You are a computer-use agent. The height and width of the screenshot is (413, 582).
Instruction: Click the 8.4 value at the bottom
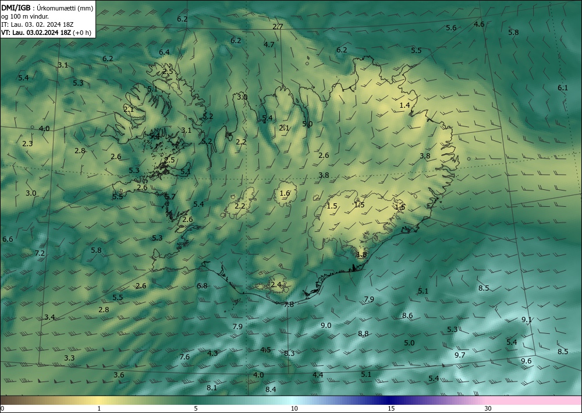point(271,389)
